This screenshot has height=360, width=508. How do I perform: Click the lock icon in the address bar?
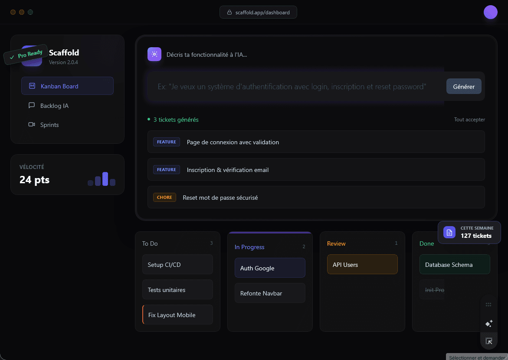pos(230,12)
